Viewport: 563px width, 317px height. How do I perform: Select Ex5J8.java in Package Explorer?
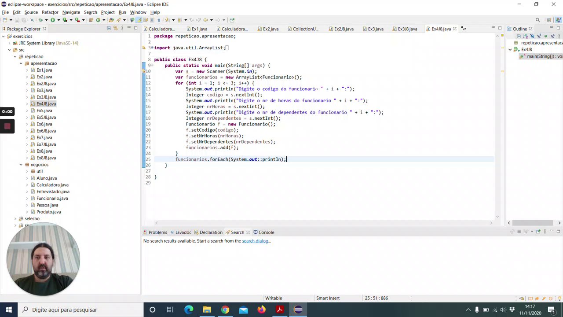pyautogui.click(x=46, y=118)
